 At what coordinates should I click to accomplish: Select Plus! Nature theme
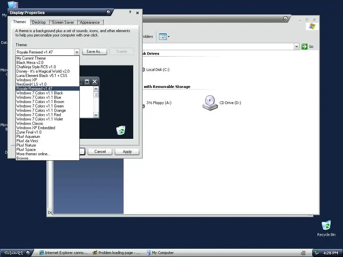(x=48, y=145)
